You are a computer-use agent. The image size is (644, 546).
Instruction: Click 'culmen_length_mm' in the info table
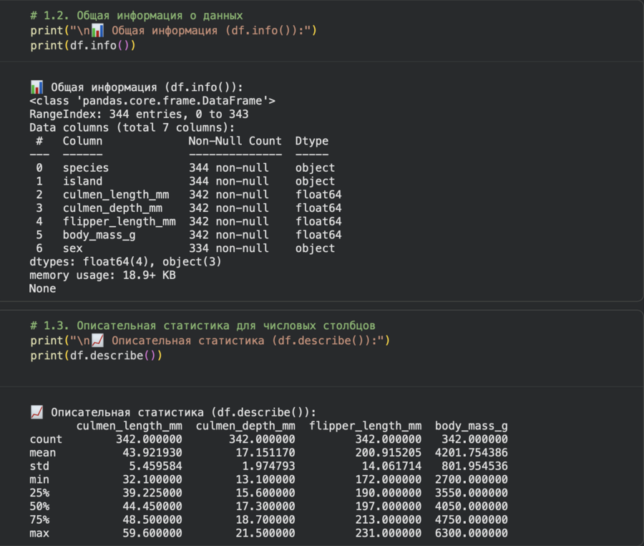pyautogui.click(x=116, y=195)
